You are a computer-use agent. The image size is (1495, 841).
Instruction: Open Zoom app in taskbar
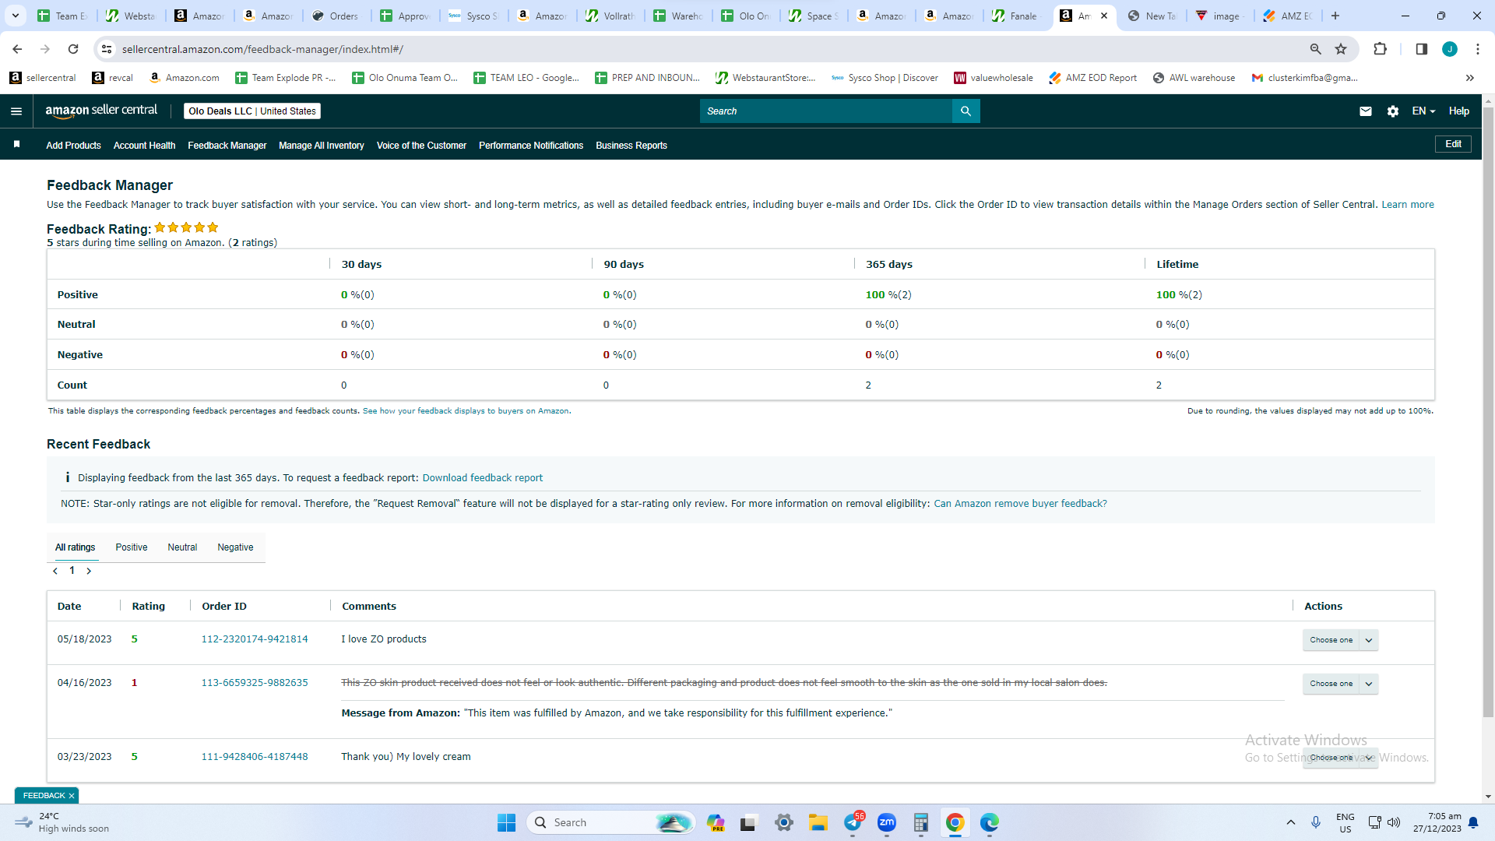point(886,822)
